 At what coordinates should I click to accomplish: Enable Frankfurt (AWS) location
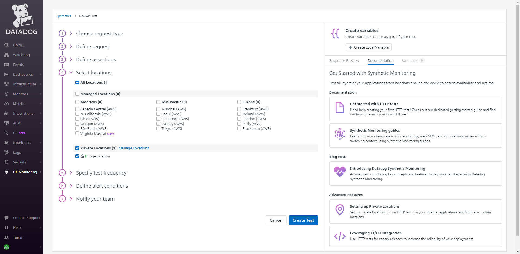[x=239, y=109]
